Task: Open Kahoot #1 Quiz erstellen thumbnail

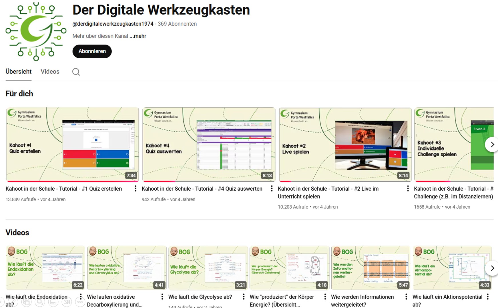Action: pyautogui.click(x=72, y=144)
